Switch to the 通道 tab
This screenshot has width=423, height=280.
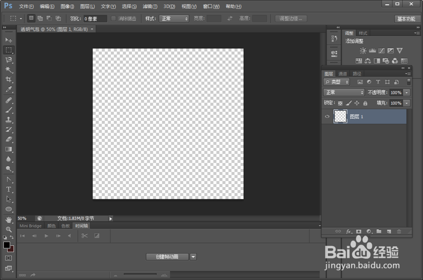point(342,73)
